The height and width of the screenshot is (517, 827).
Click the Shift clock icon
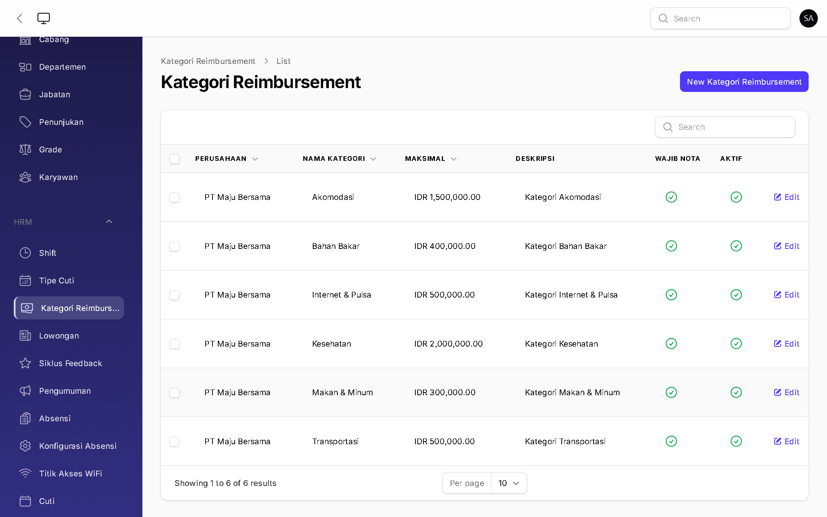point(25,253)
